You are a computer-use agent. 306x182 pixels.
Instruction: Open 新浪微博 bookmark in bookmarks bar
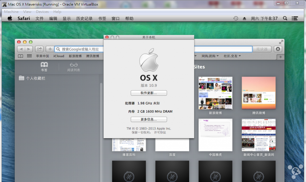(75, 56)
